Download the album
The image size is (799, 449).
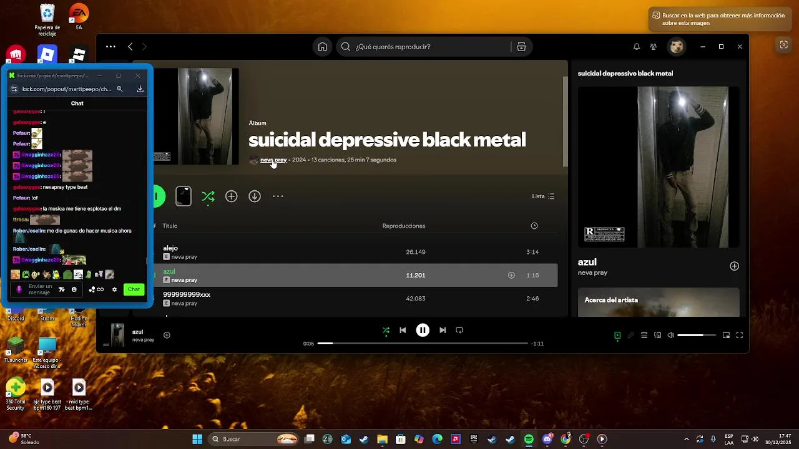coord(255,196)
